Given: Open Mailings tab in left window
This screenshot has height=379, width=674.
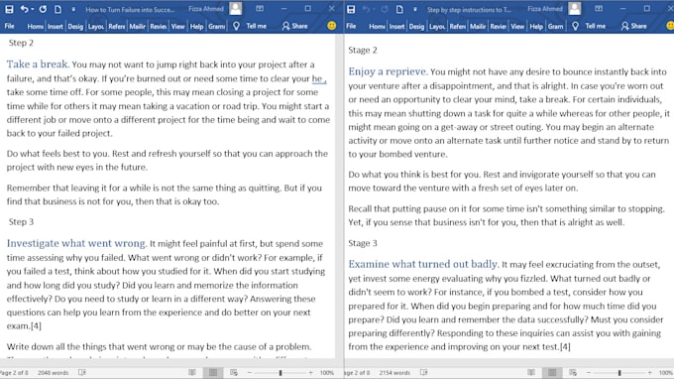Looking at the screenshot, I should coord(137,26).
